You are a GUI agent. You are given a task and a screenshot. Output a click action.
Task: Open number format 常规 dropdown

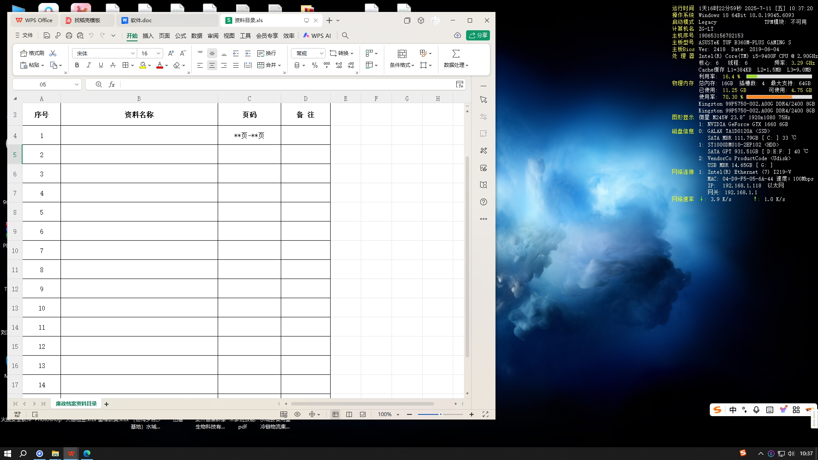tap(321, 53)
